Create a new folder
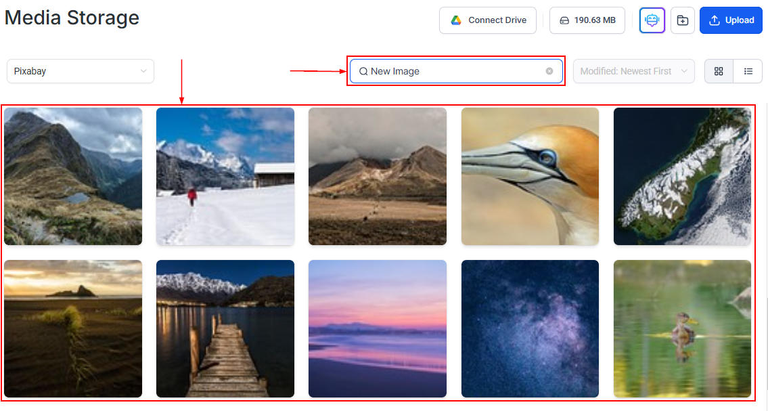The width and height of the screenshot is (768, 411). (682, 20)
